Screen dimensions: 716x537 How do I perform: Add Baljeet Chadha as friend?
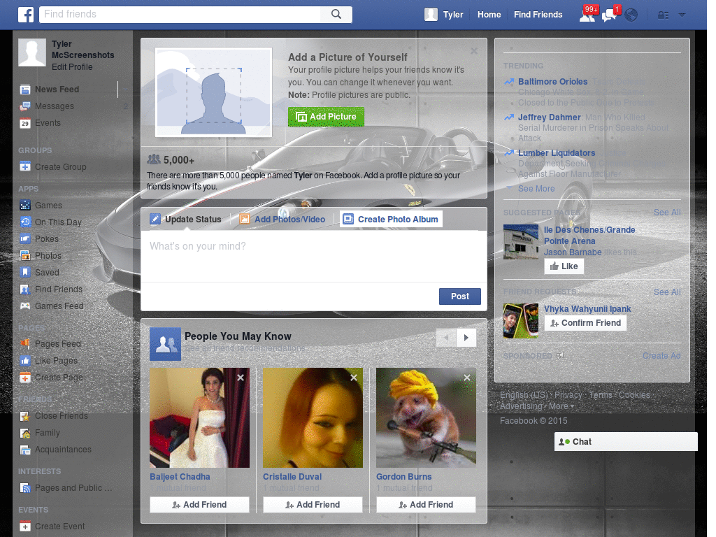199,505
